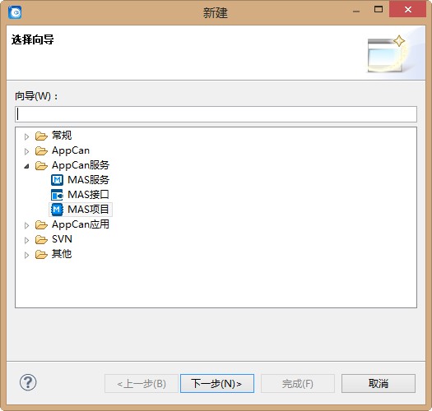Expand the AppCan tree node
Viewport: 432px width, 411px height.
pyautogui.click(x=26, y=151)
